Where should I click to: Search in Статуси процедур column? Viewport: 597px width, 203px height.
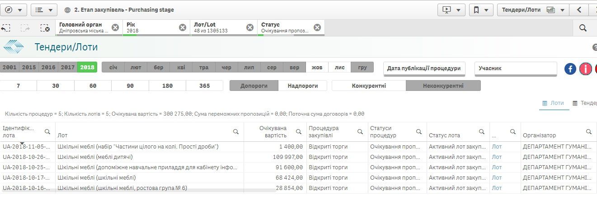pos(419,131)
